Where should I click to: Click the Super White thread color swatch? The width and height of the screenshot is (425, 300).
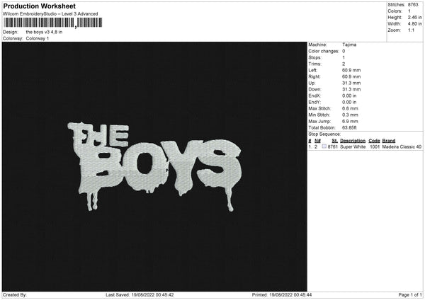point(324,146)
